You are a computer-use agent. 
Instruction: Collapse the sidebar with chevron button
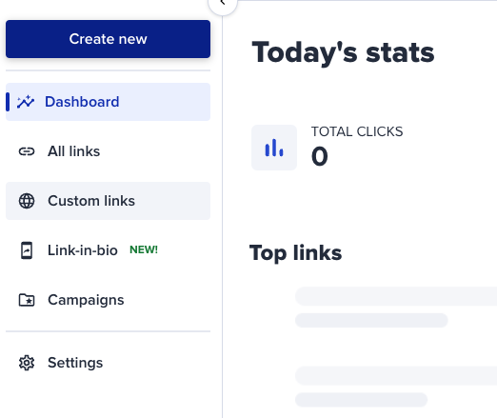coord(223,3)
